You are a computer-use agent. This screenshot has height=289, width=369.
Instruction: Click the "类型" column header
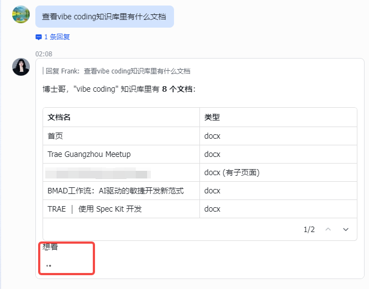click(212, 118)
